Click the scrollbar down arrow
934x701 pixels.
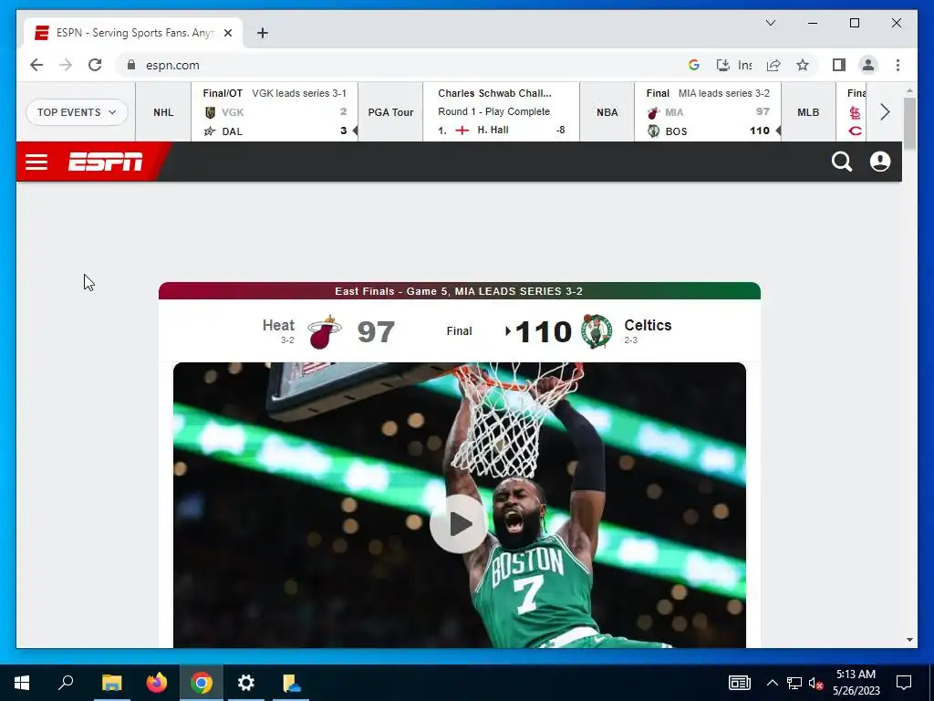[x=909, y=640]
